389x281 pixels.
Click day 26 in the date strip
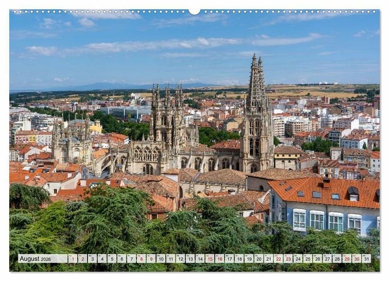[318, 259]
